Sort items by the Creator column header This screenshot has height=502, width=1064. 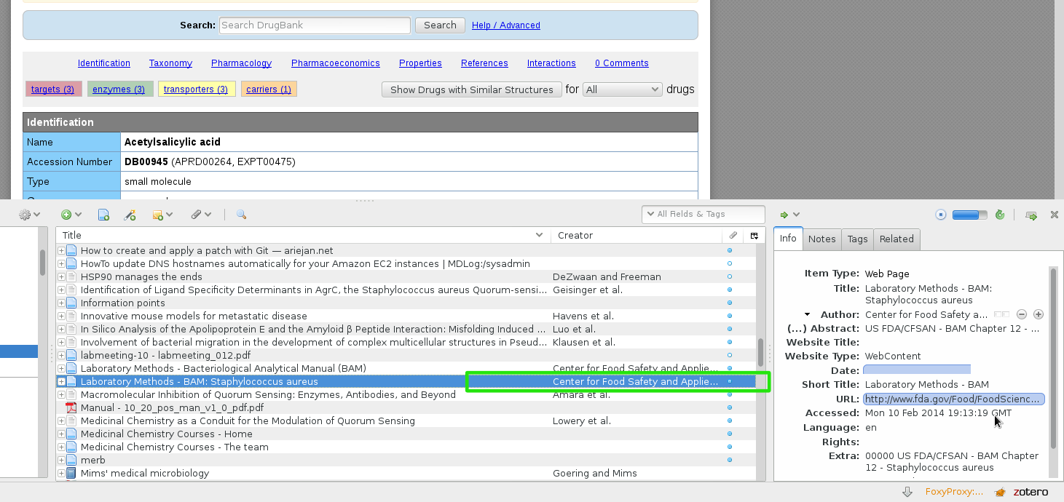[x=637, y=235]
